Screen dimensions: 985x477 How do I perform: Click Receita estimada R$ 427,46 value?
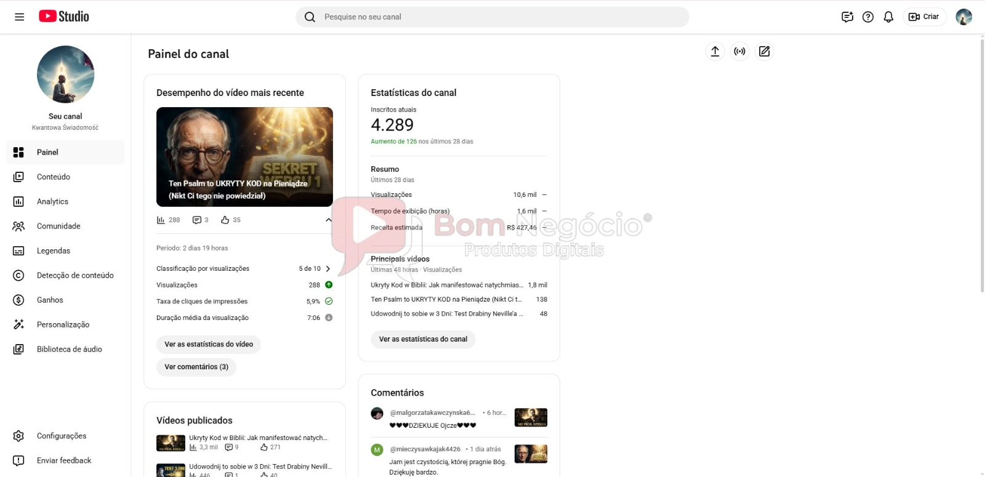pyautogui.click(x=521, y=228)
